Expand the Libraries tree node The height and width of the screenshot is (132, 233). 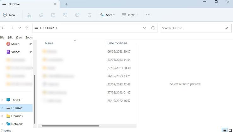(x=2, y=116)
